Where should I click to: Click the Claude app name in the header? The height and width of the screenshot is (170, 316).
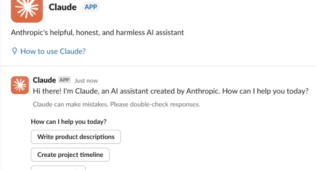pos(62,7)
